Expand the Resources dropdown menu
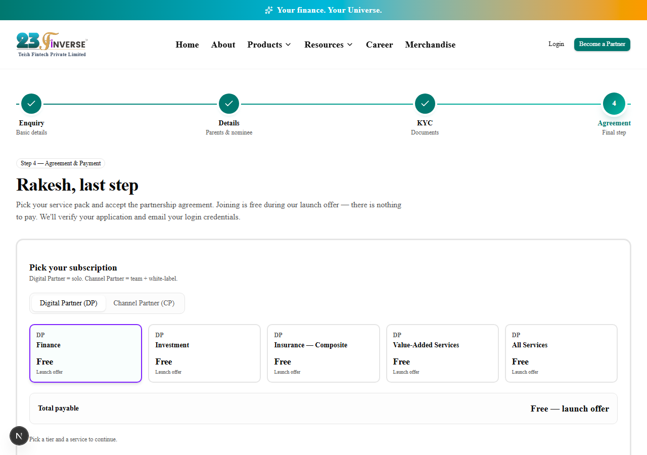This screenshot has height=455, width=647. pos(329,44)
